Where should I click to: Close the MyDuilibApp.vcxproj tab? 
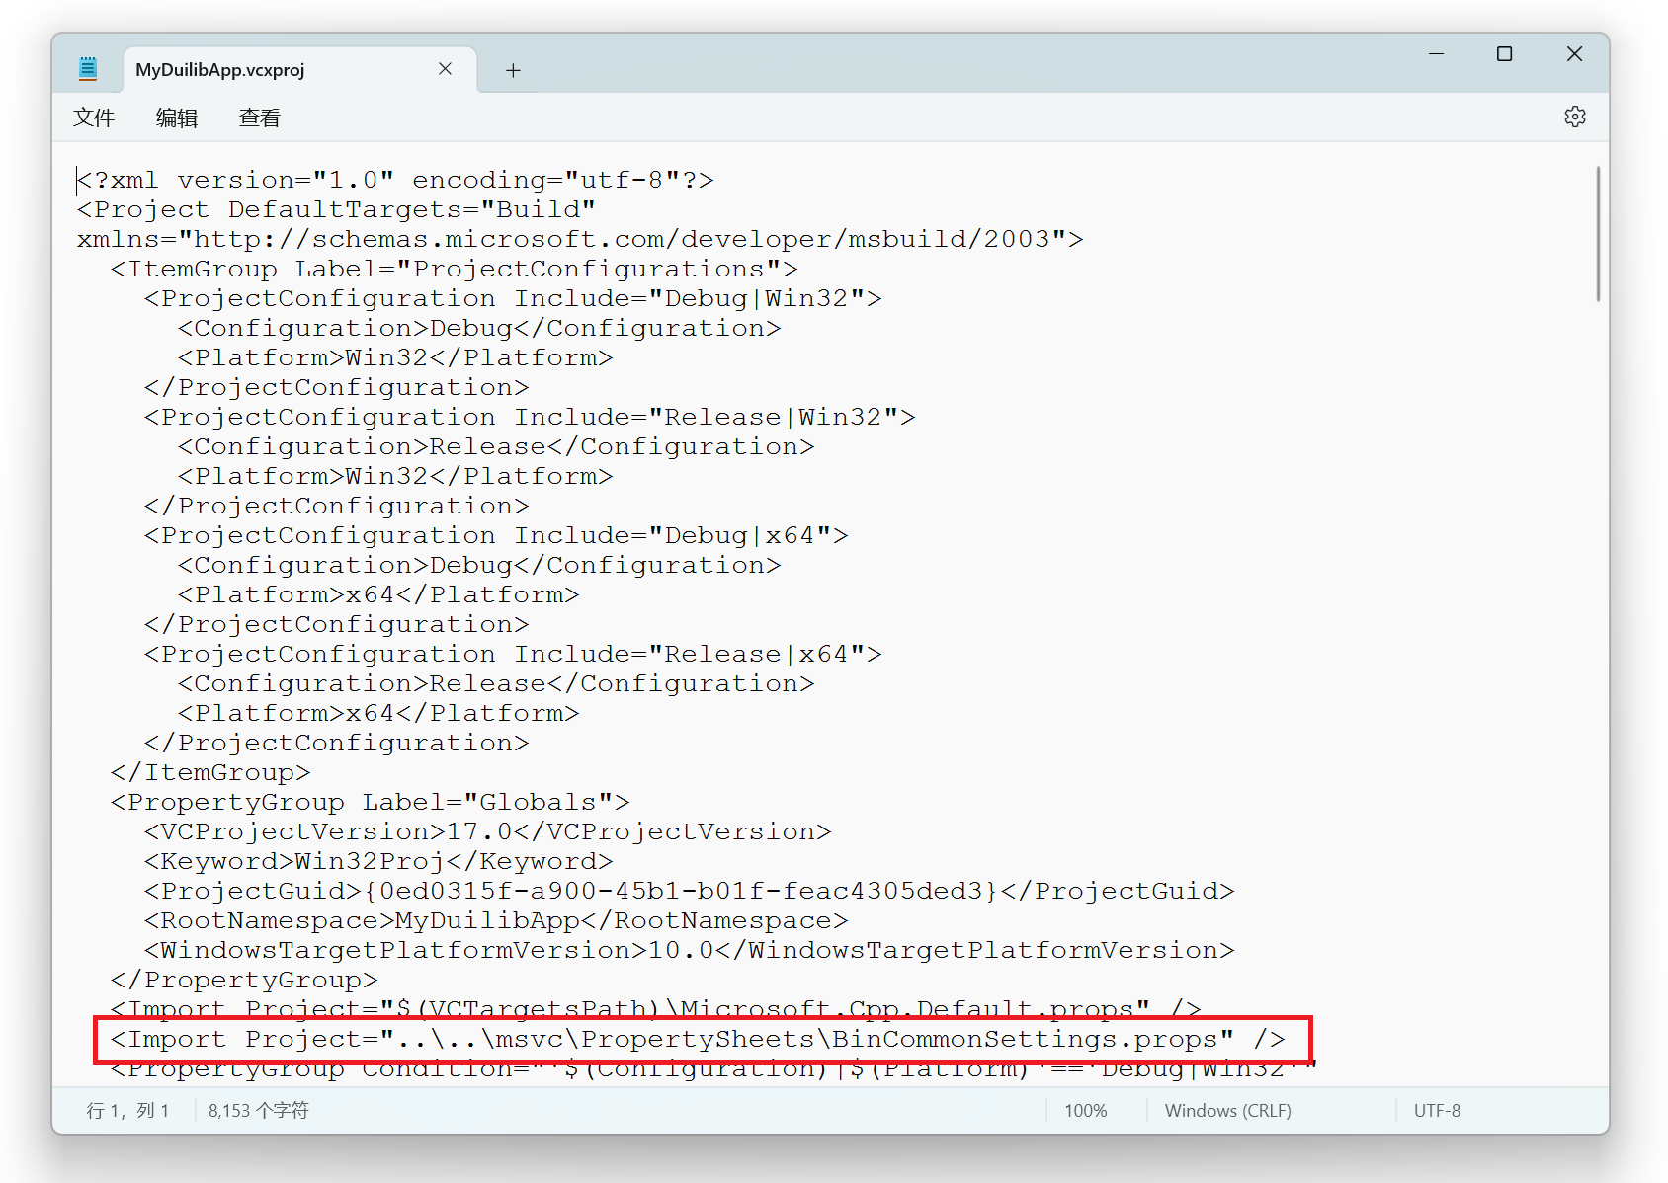click(x=445, y=69)
